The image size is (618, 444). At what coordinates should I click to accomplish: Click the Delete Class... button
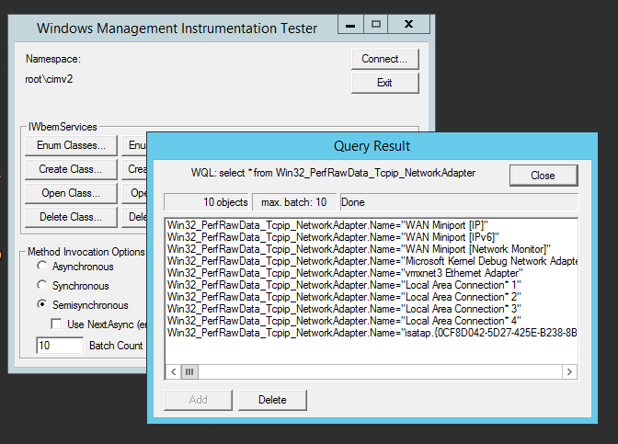72,217
